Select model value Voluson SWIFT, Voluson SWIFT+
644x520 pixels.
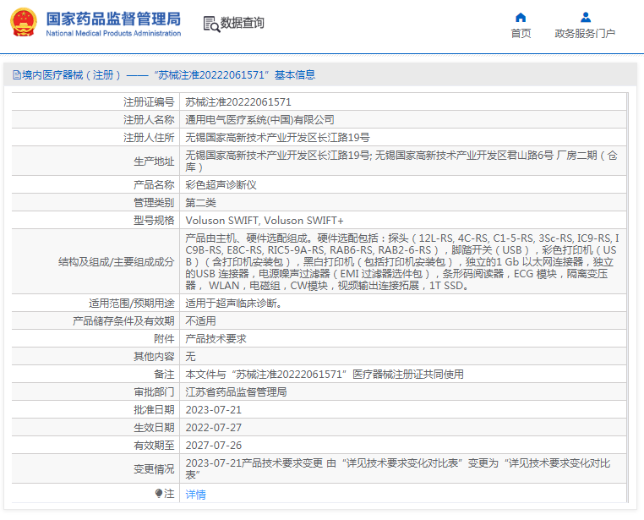[264, 220]
